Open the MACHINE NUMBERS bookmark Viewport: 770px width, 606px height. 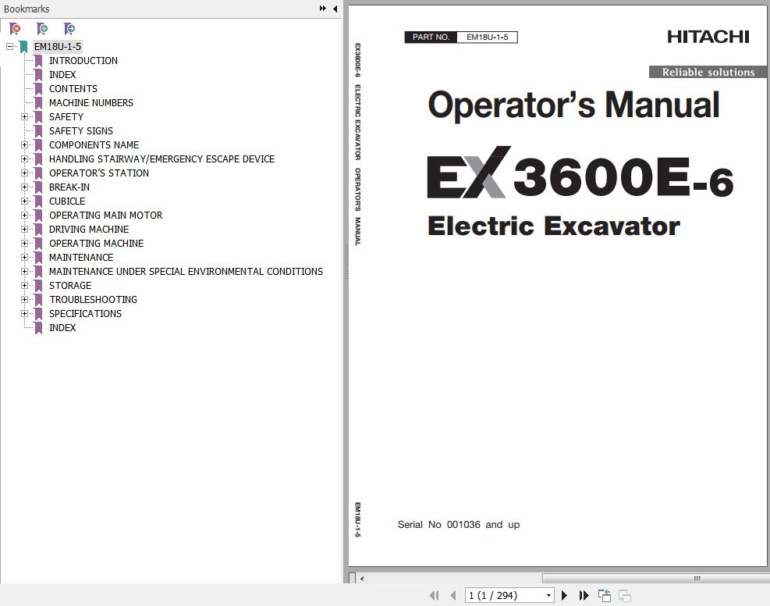90,103
